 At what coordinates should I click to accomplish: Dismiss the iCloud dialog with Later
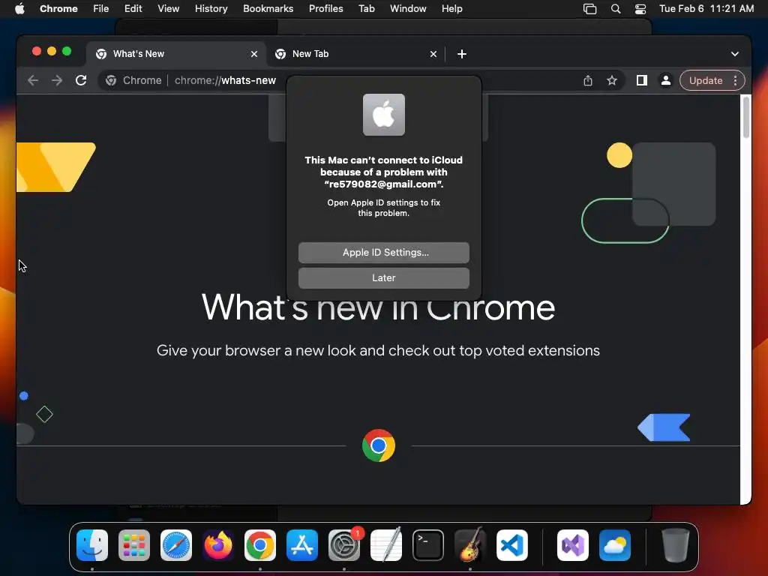pos(383,277)
